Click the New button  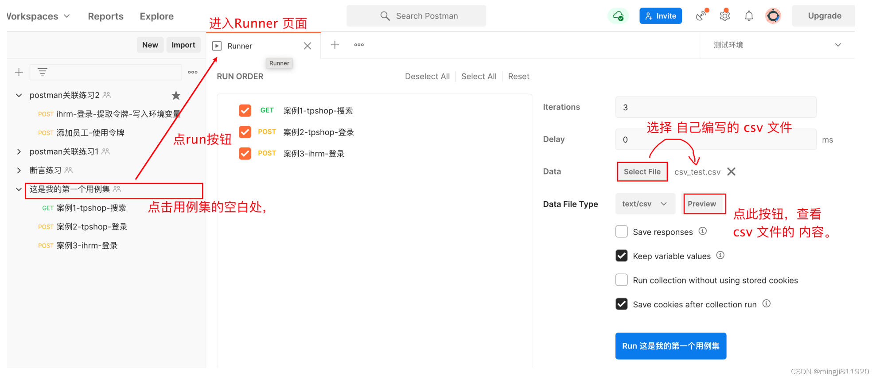pyautogui.click(x=150, y=45)
